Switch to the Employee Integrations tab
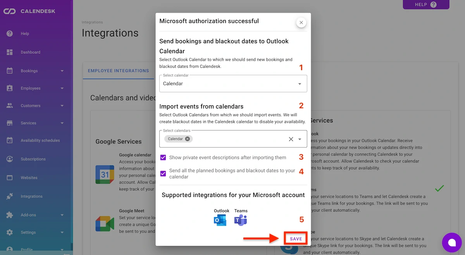 (x=119, y=71)
